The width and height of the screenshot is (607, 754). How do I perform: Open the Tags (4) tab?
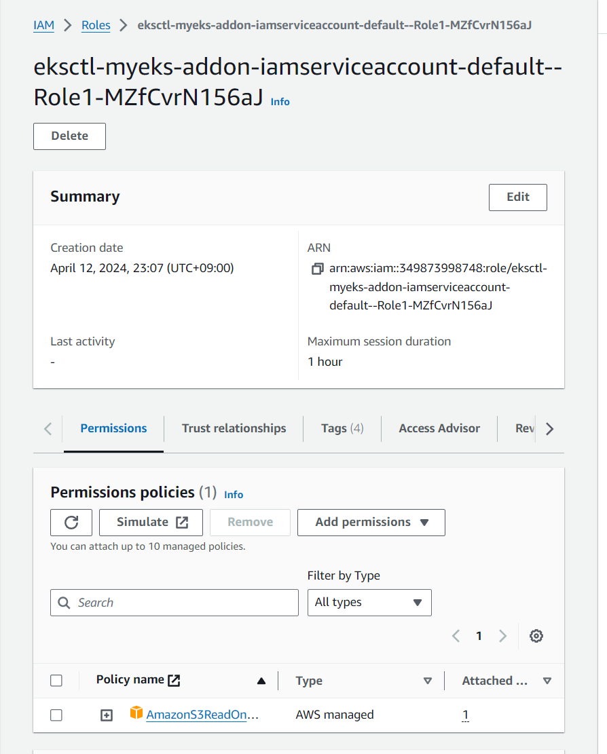tap(342, 428)
